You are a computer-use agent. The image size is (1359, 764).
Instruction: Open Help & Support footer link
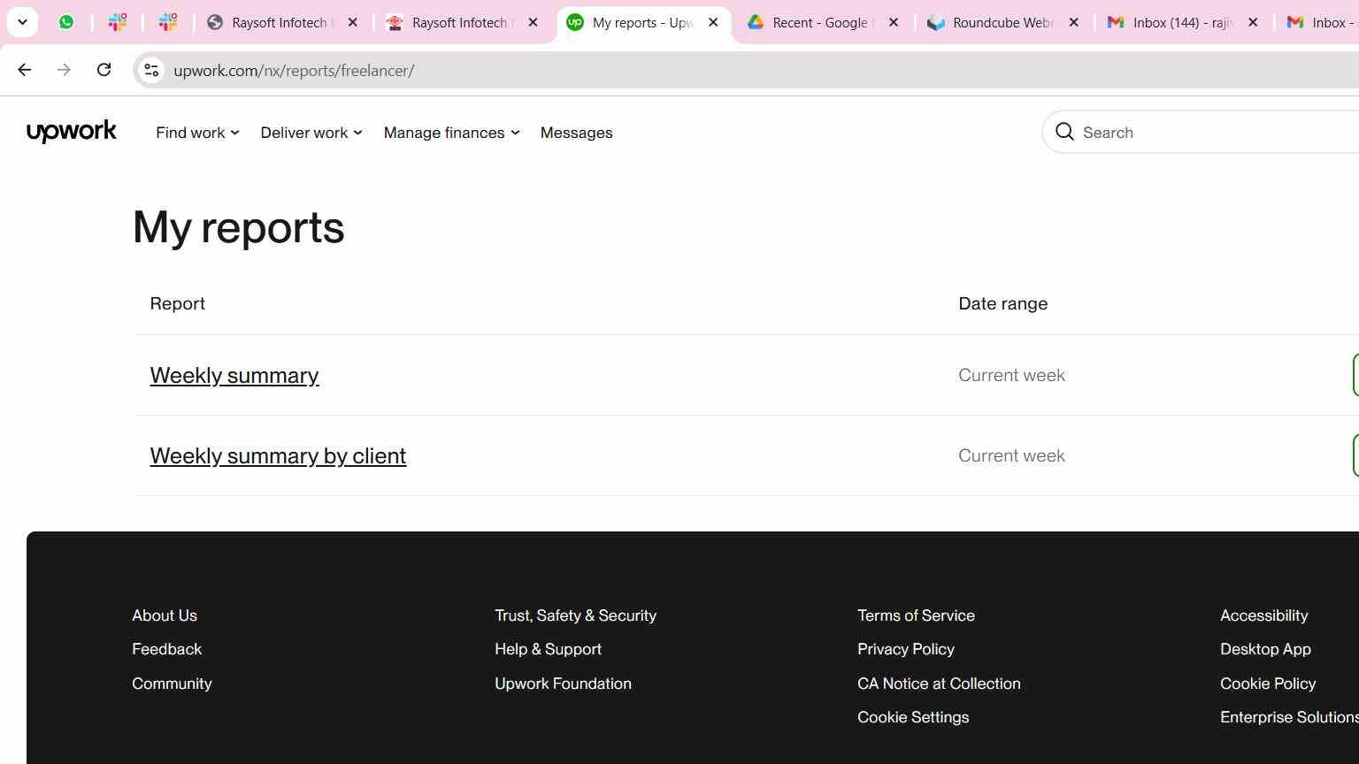(x=548, y=649)
